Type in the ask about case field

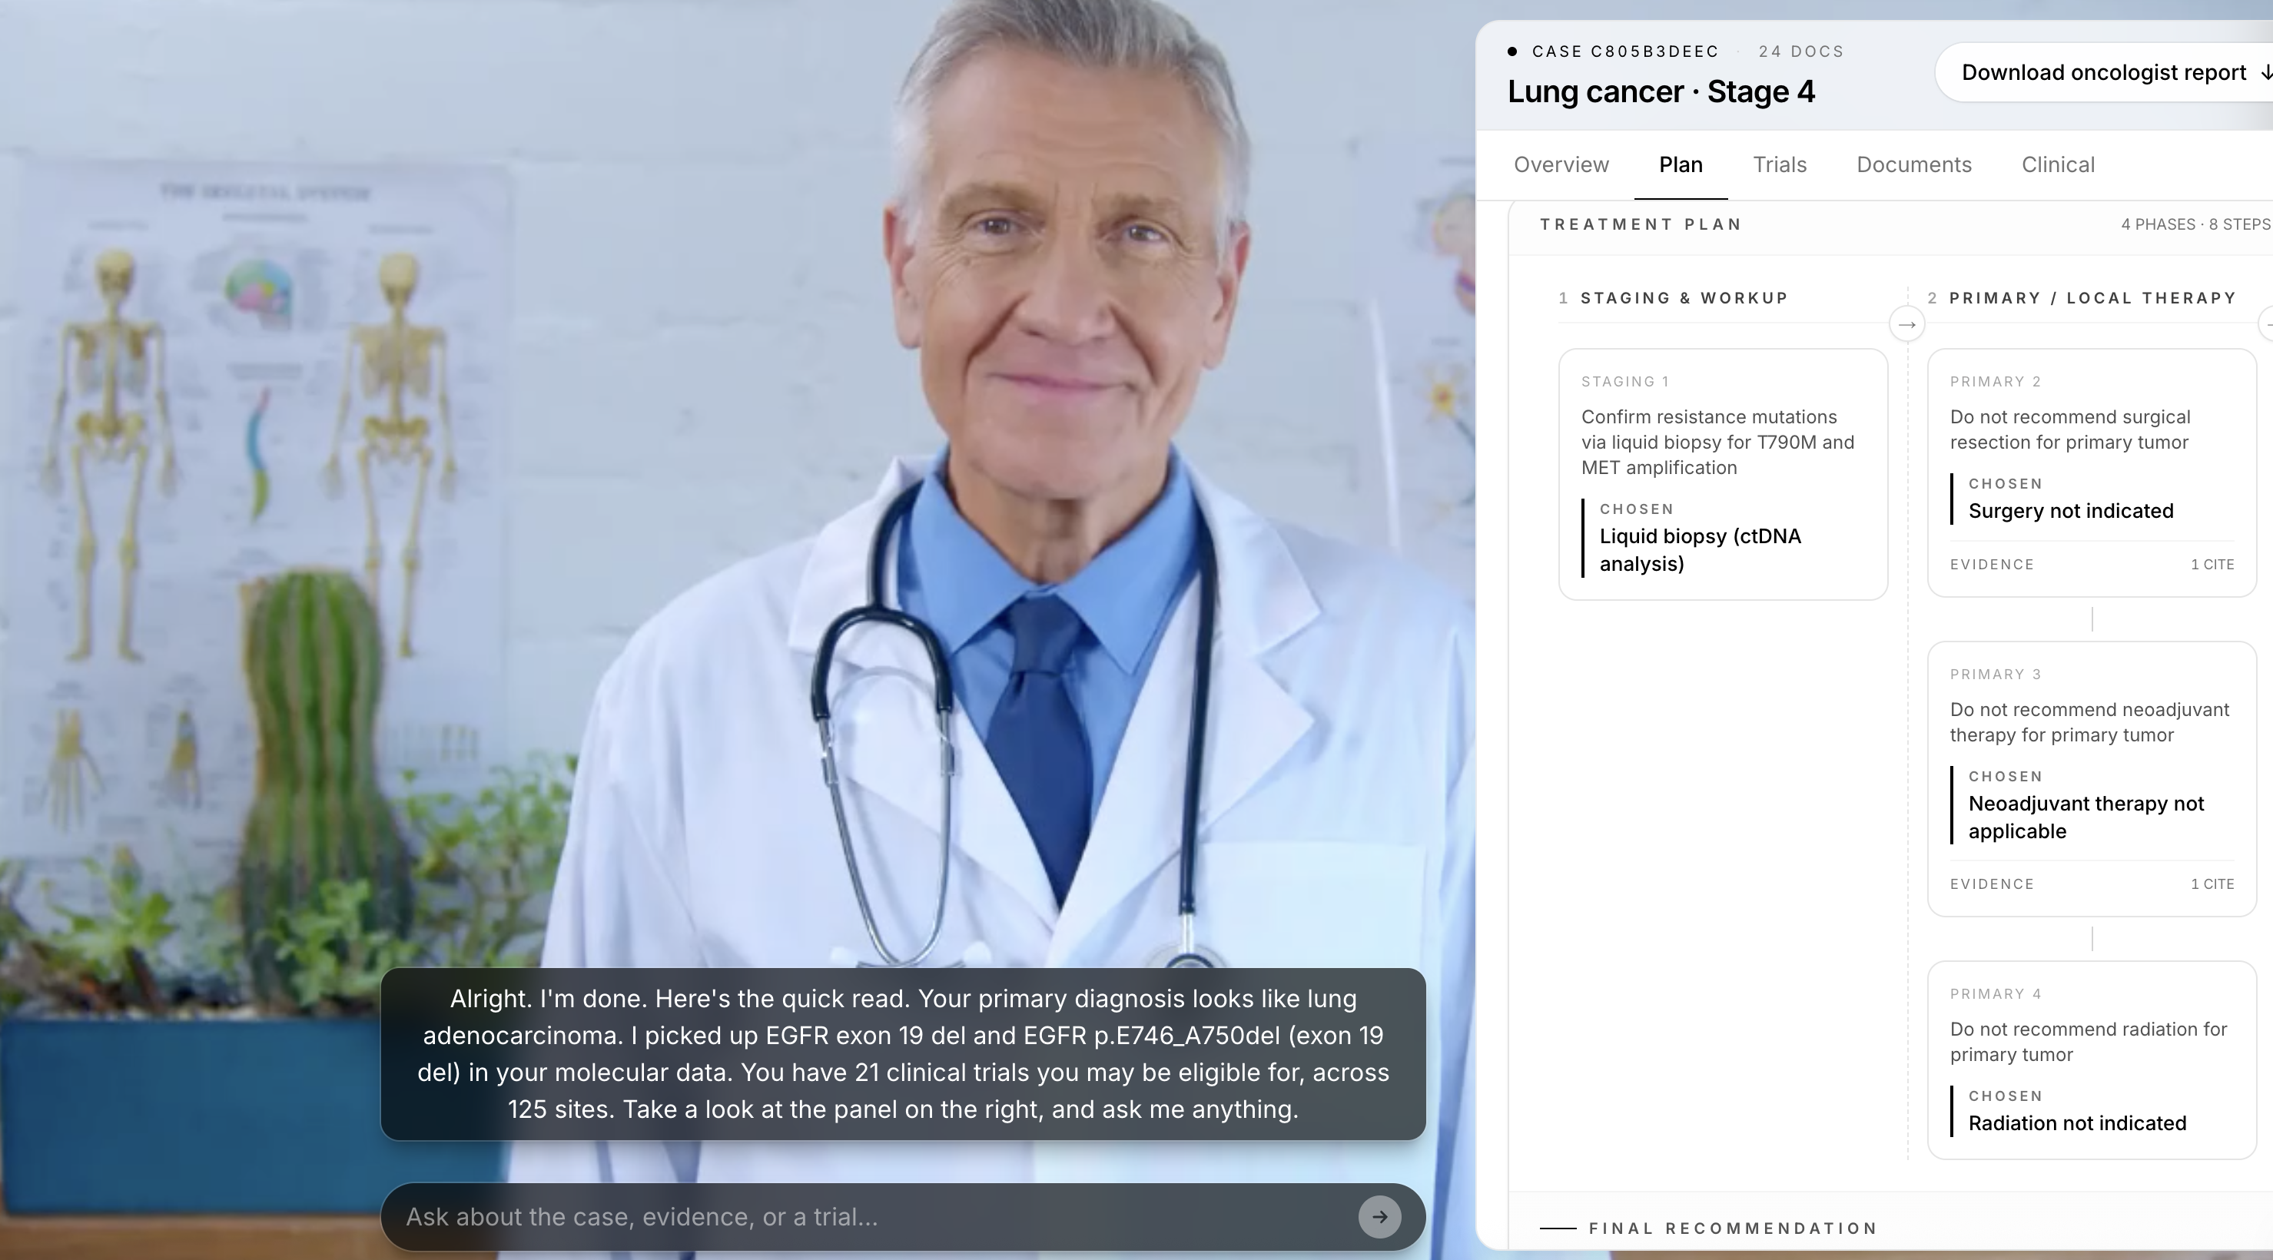(x=874, y=1217)
